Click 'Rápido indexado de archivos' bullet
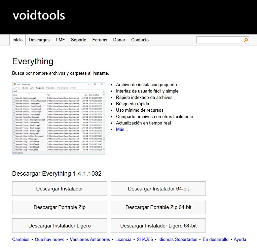The height and width of the screenshot is (248, 257). click(x=144, y=97)
